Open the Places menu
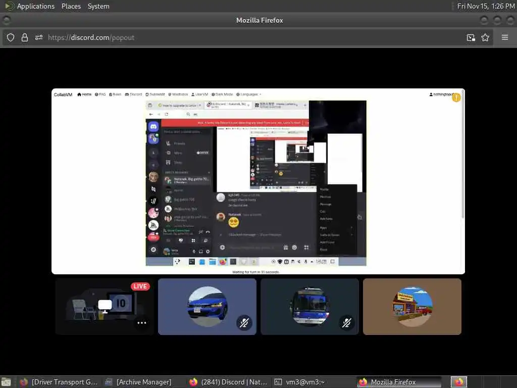Viewport: 517px width, 388px height. (x=71, y=6)
